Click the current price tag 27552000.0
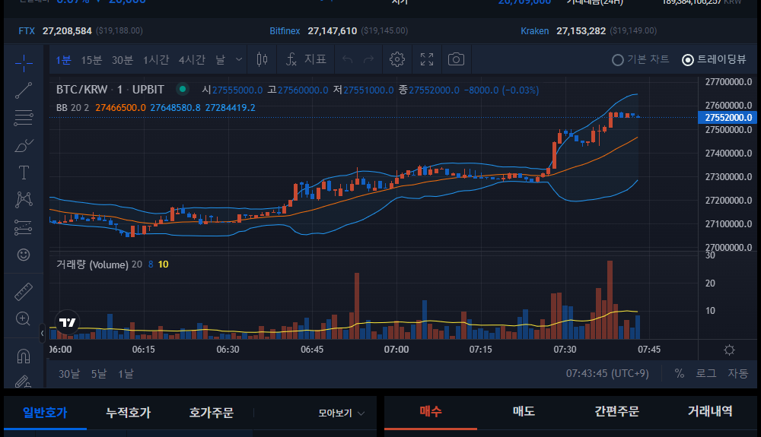761x437 pixels. pyautogui.click(x=728, y=117)
